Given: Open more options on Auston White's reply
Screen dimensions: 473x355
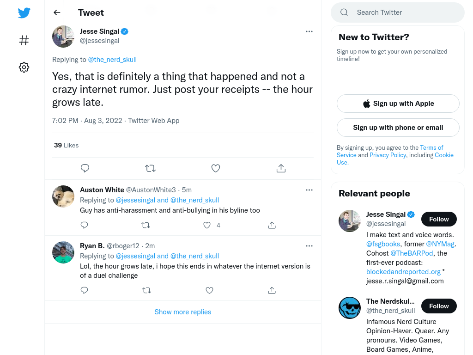Looking at the screenshot, I should point(309,190).
